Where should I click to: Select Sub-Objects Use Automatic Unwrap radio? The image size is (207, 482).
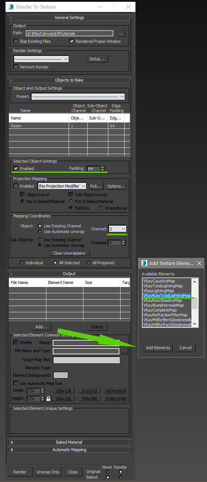point(40,245)
